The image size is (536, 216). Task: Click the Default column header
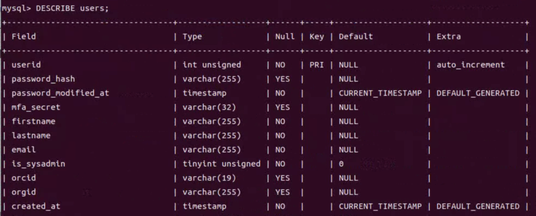click(355, 36)
